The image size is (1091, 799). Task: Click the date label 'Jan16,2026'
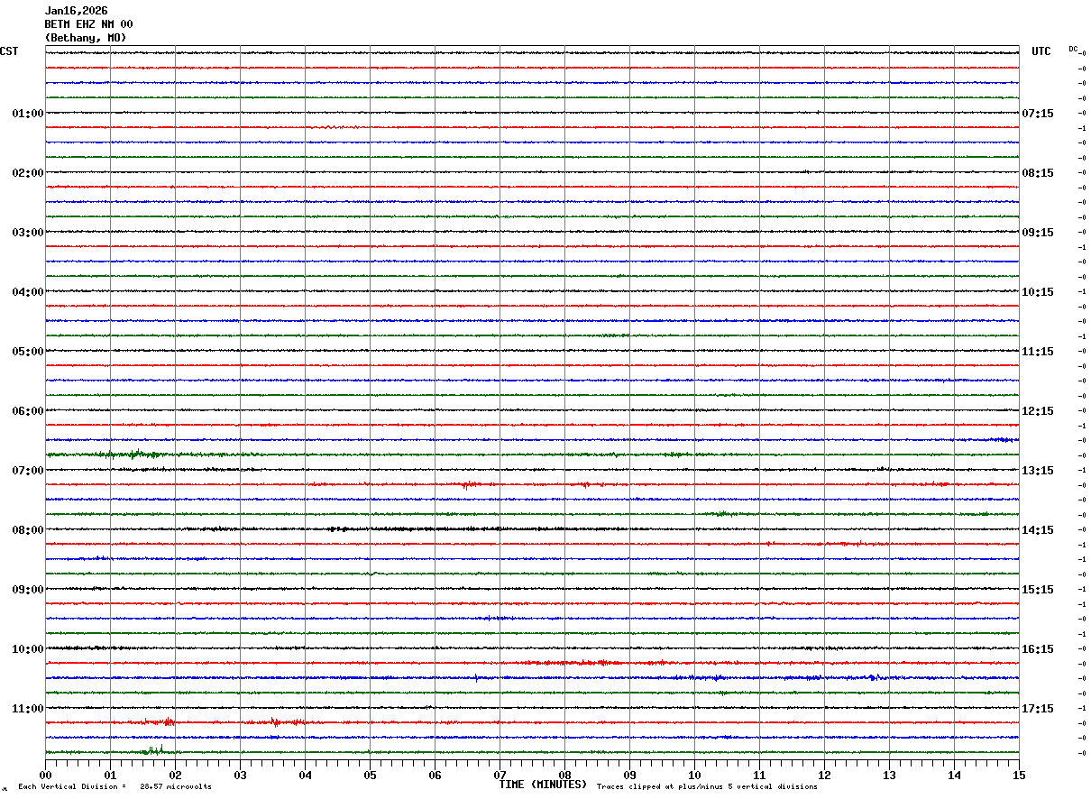point(76,11)
